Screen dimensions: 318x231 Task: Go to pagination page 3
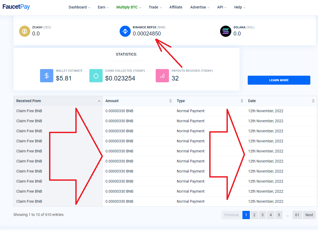click(x=262, y=215)
